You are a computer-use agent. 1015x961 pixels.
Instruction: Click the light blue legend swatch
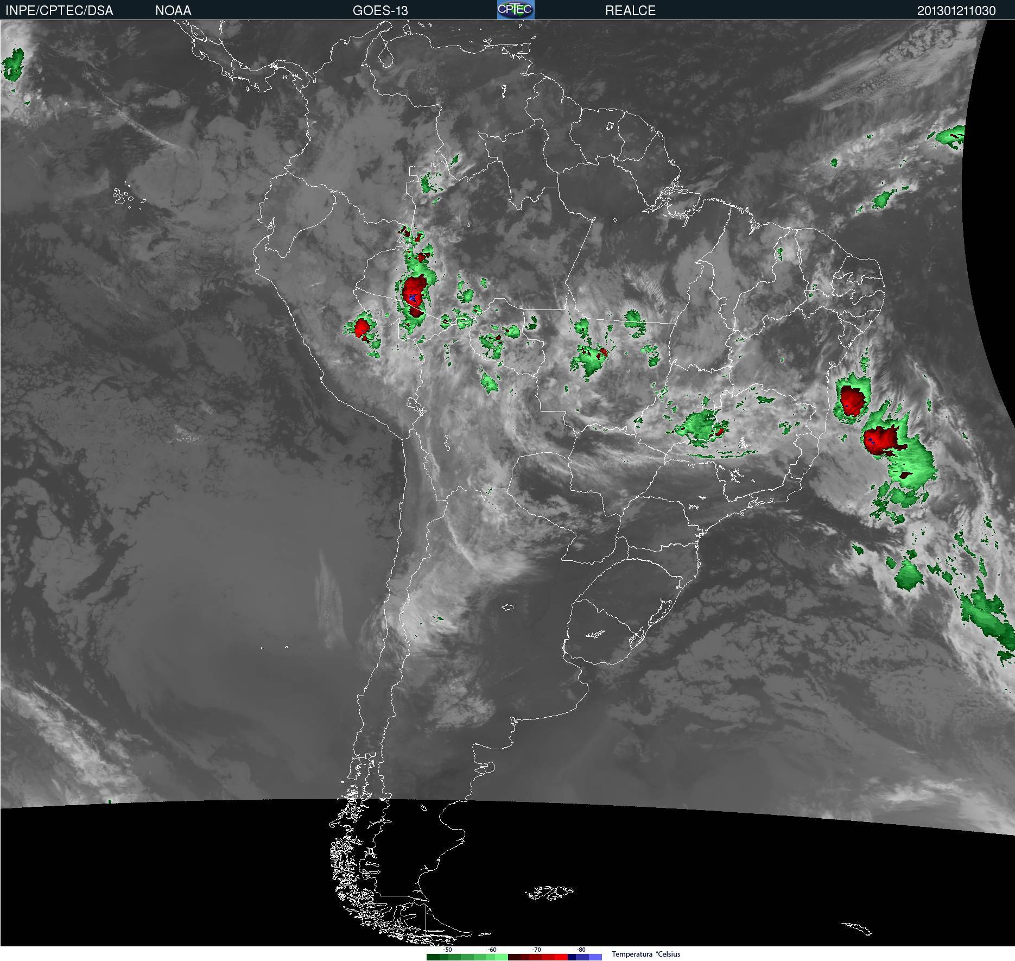[x=595, y=957]
